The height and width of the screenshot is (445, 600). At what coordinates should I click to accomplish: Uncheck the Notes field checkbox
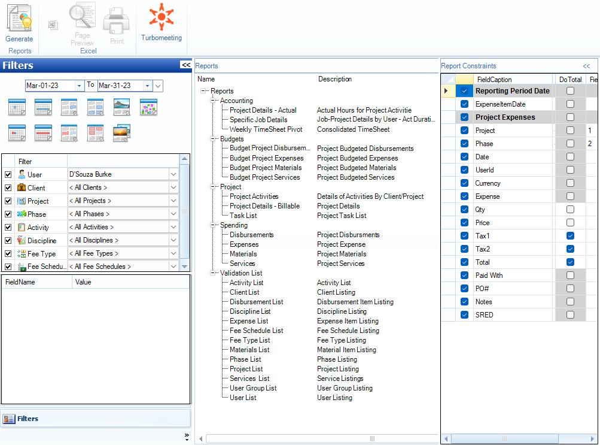[465, 301]
